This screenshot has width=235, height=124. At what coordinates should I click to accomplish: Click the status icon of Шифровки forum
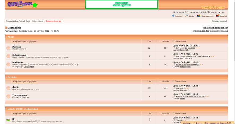(x=8, y=65)
